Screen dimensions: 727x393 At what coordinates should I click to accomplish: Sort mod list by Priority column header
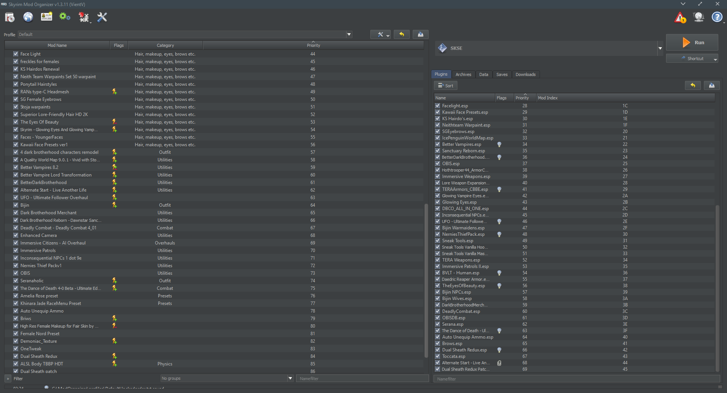[x=313, y=45]
